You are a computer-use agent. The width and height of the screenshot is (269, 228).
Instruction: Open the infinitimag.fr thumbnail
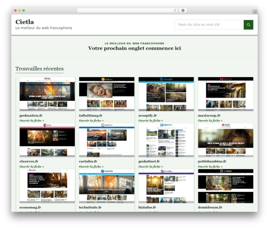[107, 94]
